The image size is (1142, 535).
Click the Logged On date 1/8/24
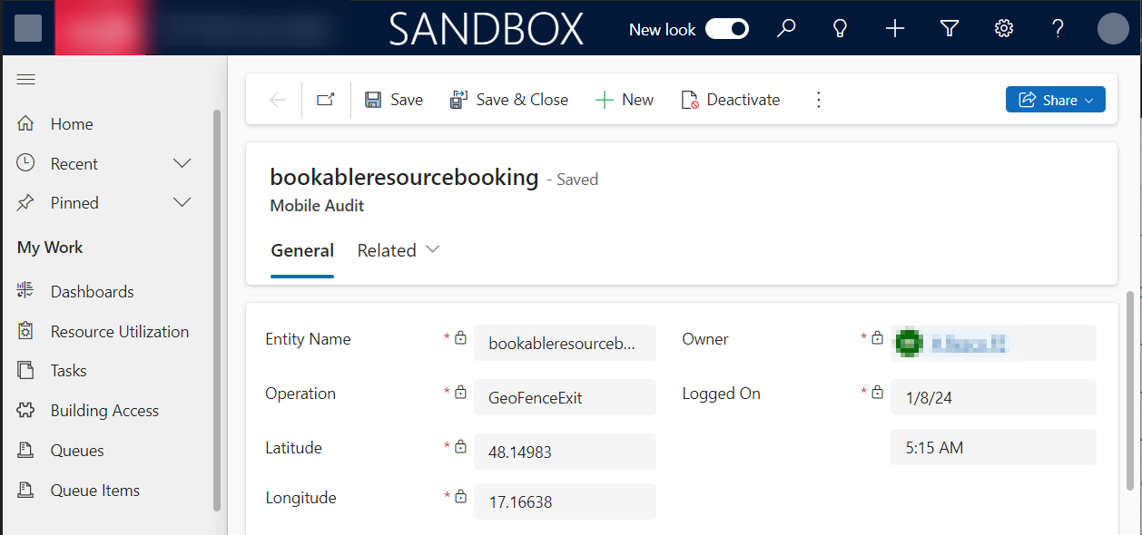[993, 397]
